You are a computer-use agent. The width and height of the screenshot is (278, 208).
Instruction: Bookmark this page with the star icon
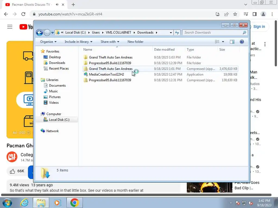click(x=235, y=14)
